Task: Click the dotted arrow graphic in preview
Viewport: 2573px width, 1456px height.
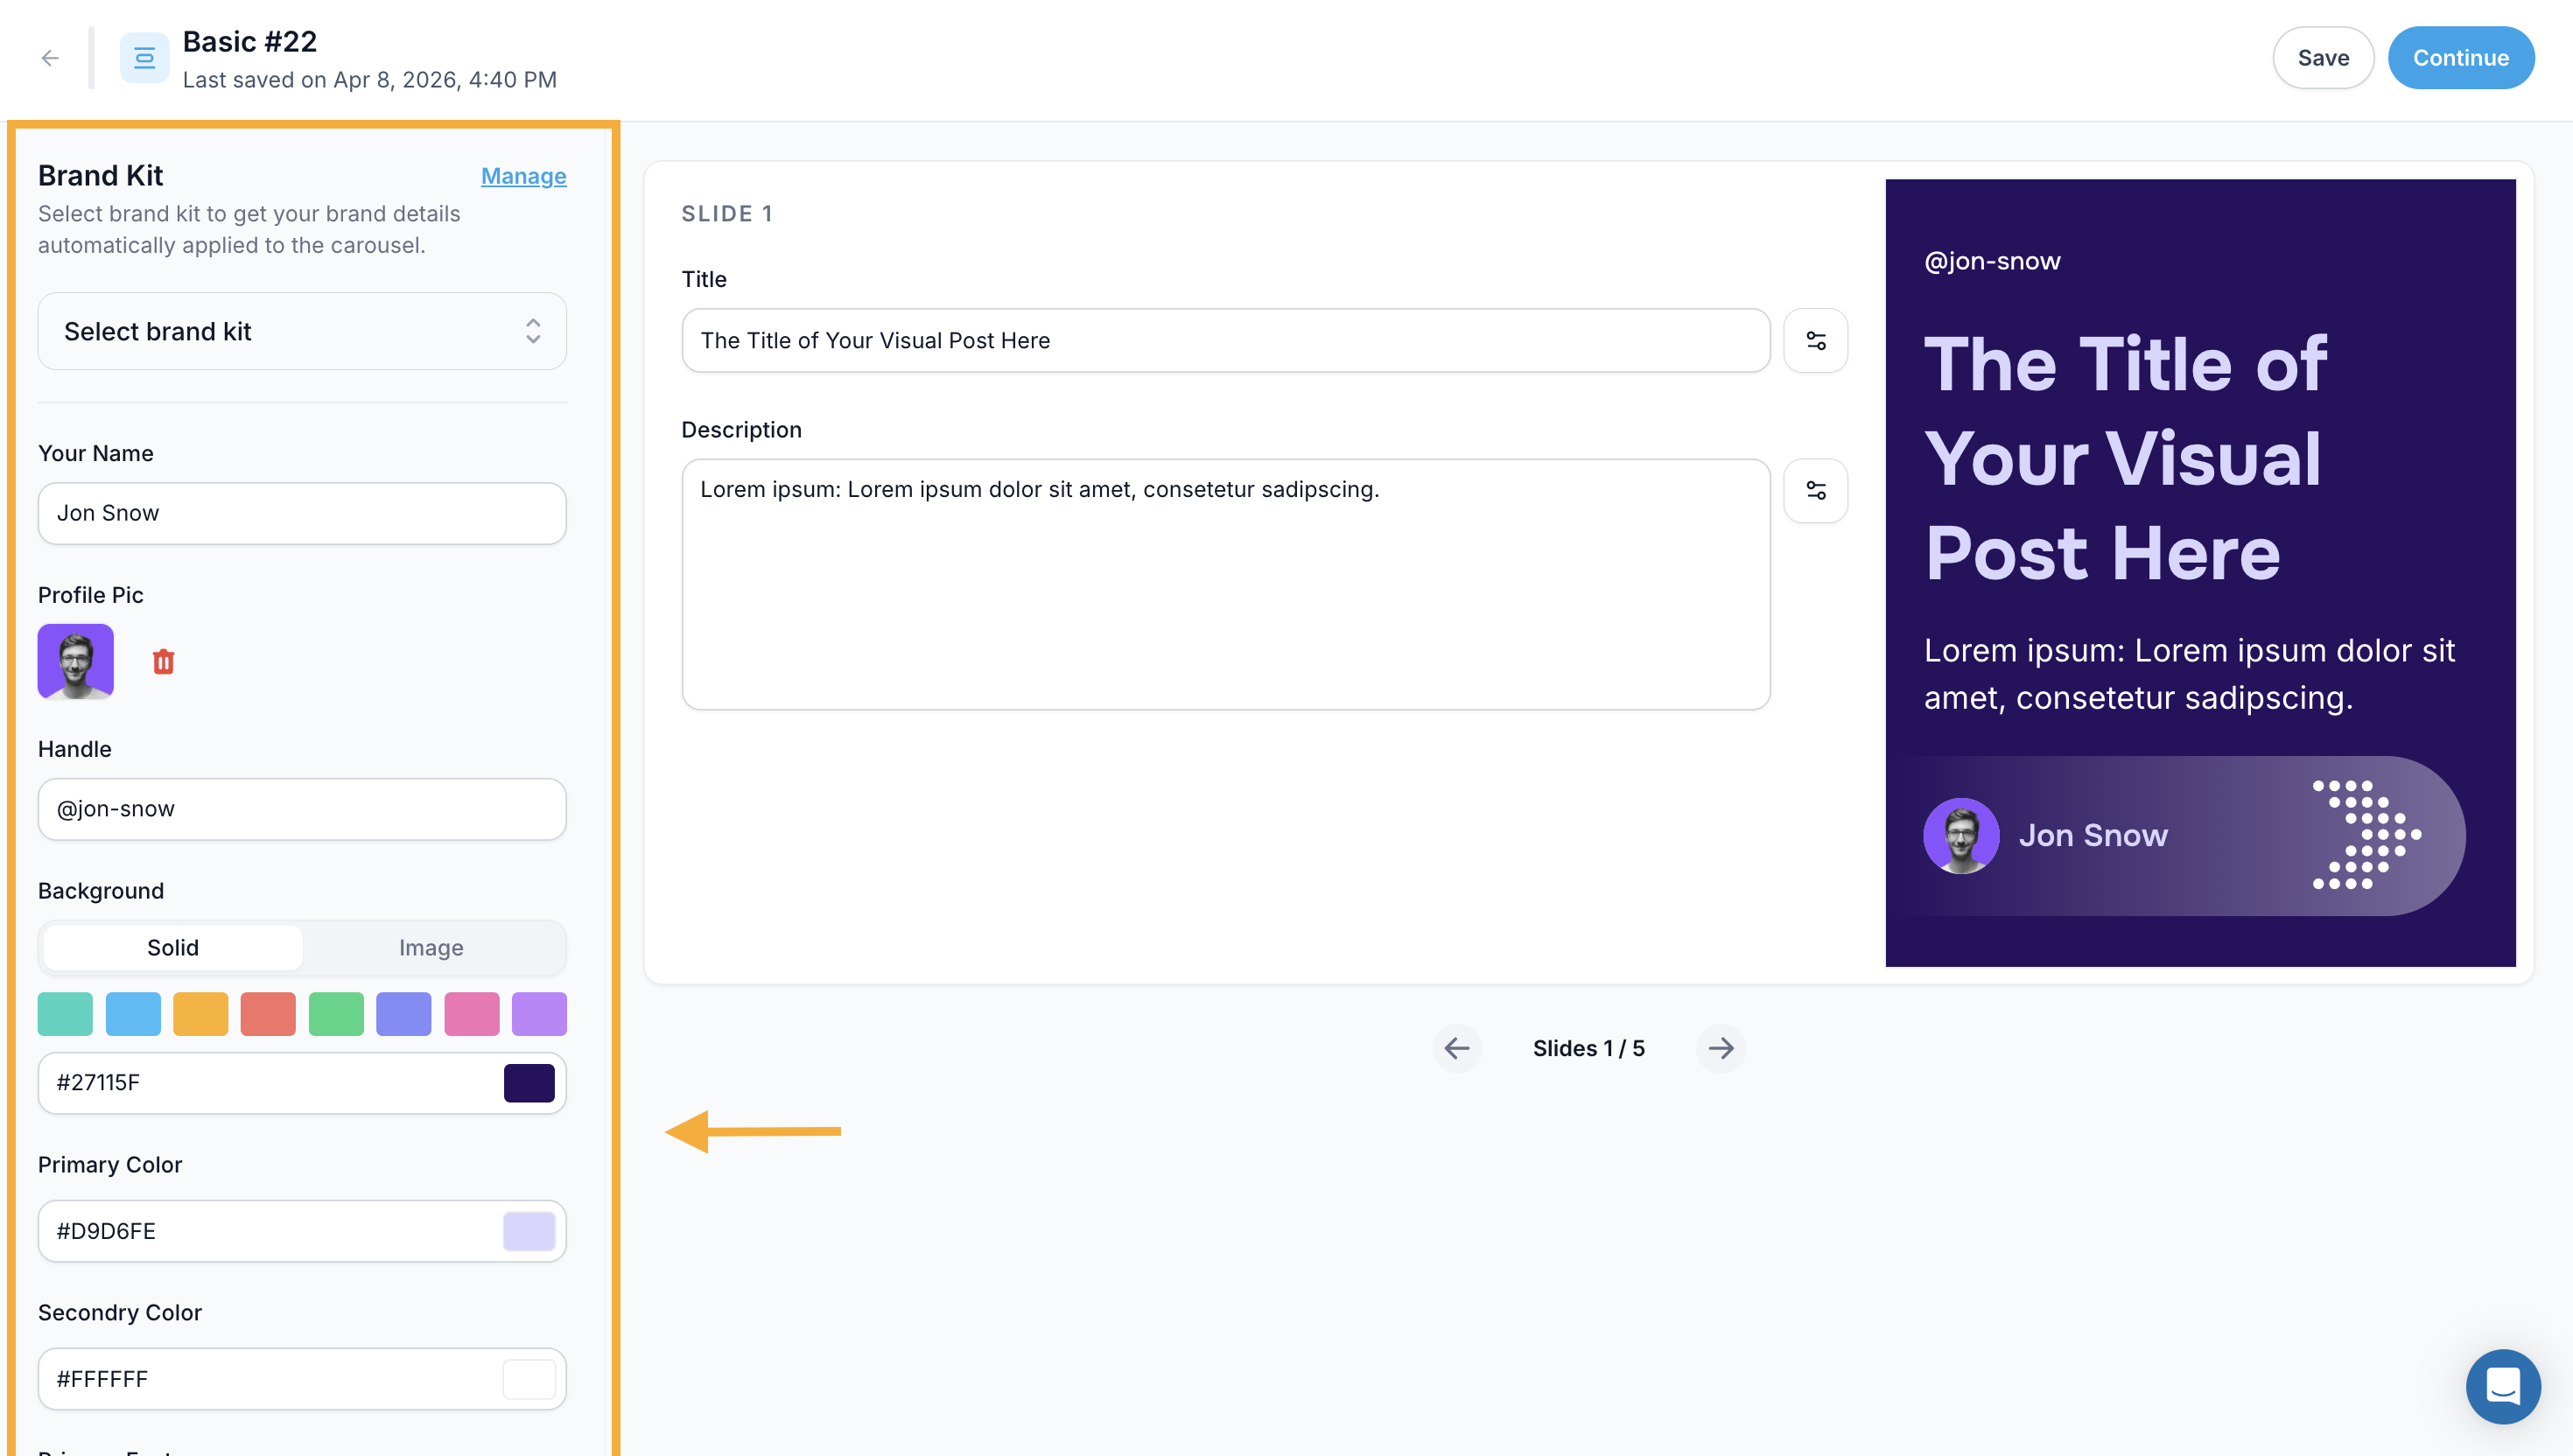Action: click(2366, 835)
